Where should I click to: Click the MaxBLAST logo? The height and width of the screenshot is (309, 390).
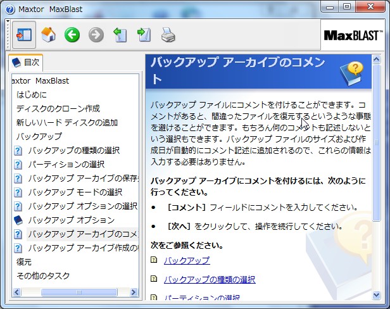click(x=353, y=35)
